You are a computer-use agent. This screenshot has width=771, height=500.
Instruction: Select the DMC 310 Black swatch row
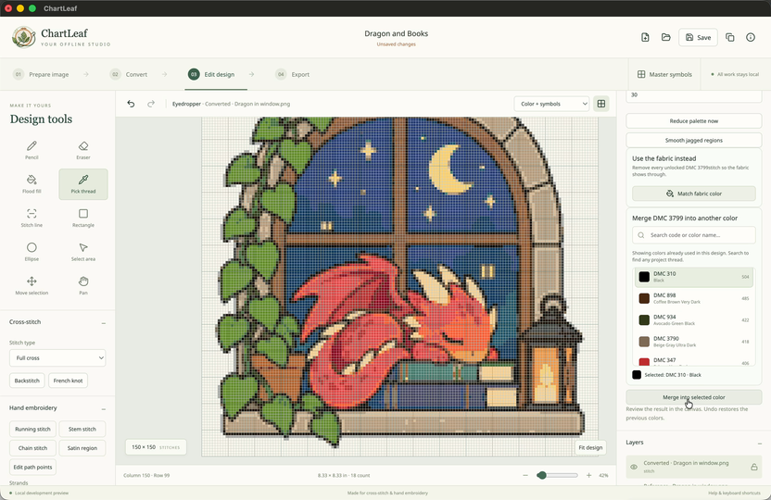(694, 277)
